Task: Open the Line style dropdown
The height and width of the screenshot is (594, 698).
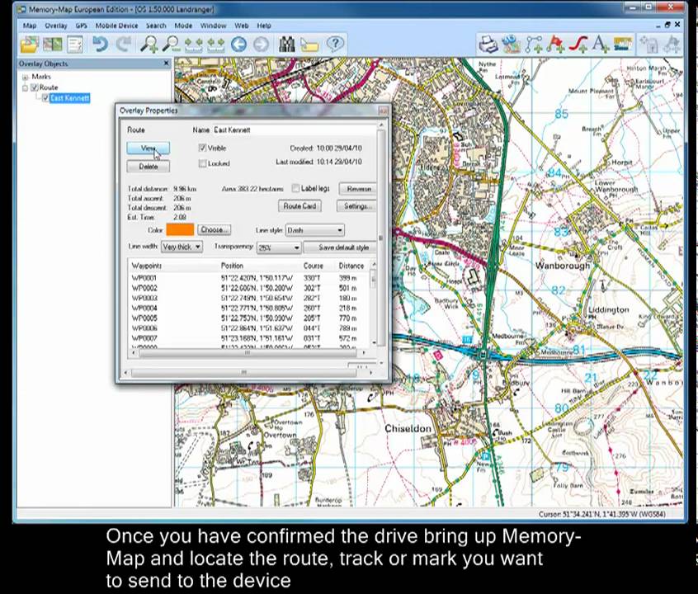Action: pyautogui.click(x=314, y=230)
